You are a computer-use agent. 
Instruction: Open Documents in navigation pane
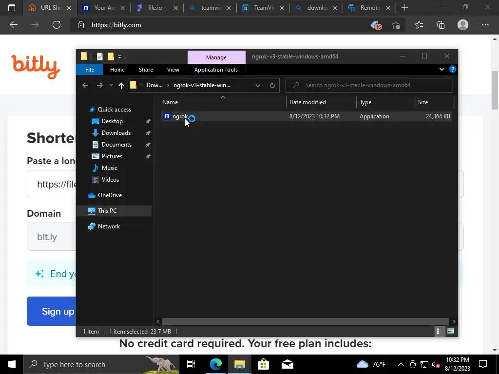[116, 145]
